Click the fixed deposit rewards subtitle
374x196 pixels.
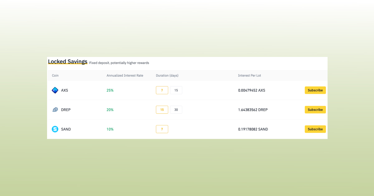[x=119, y=63]
